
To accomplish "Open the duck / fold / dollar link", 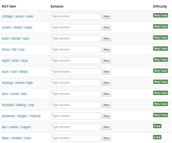I will click(x=15, y=71).
